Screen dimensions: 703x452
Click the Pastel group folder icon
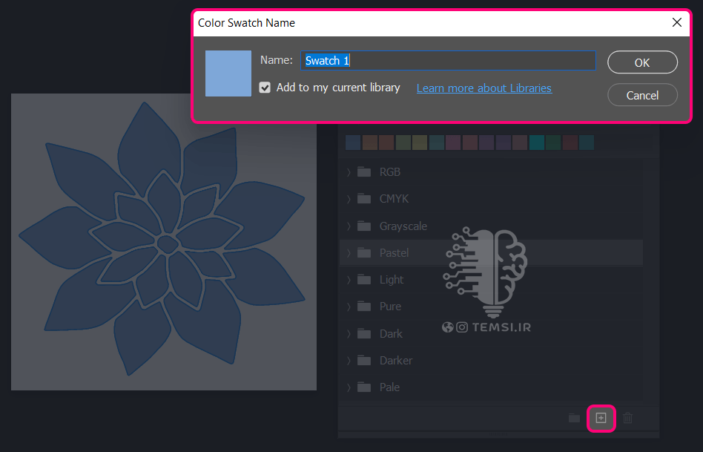(364, 253)
